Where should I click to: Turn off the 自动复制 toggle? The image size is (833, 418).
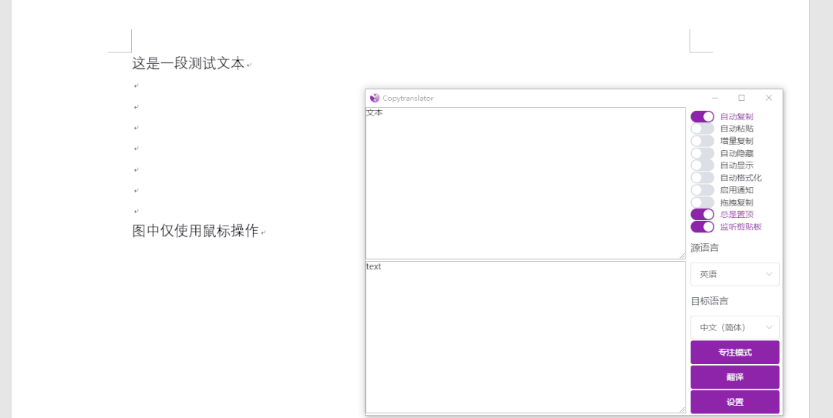[x=703, y=117]
